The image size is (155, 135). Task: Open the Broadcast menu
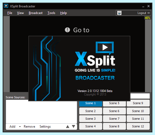click(36, 13)
